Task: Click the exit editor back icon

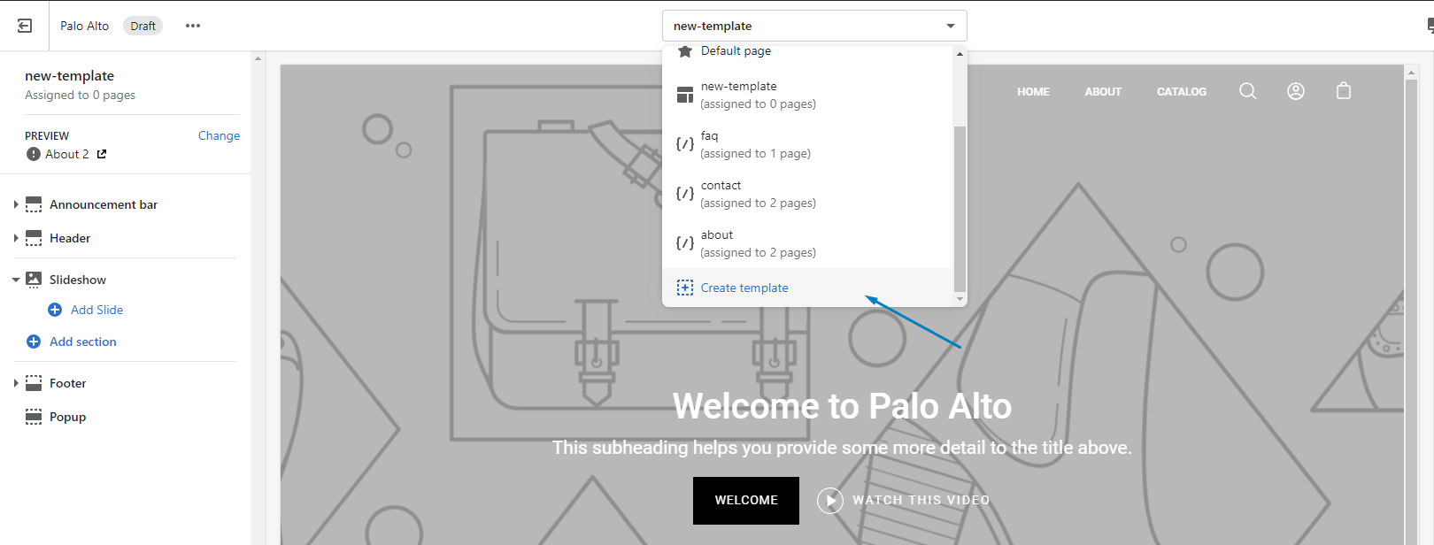Action: click(25, 26)
